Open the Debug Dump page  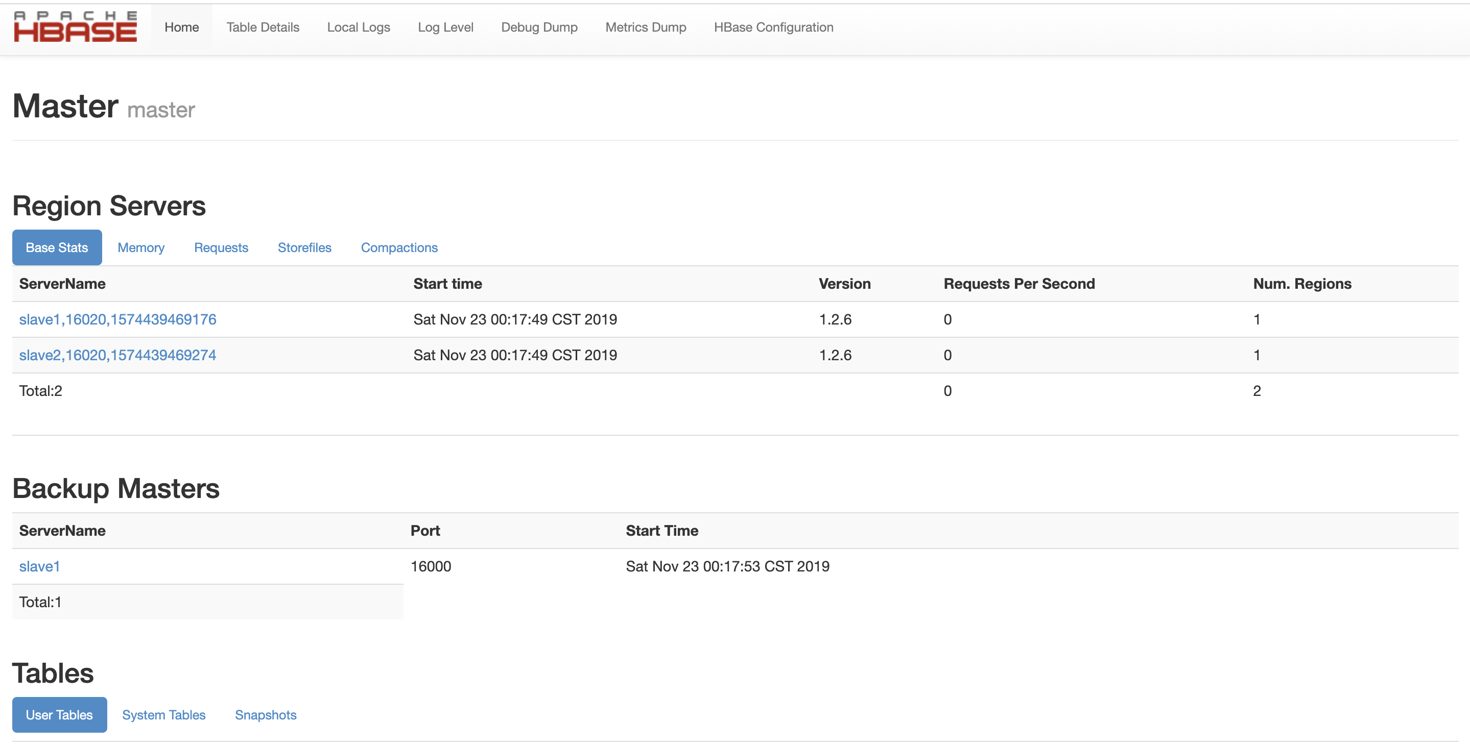pyautogui.click(x=539, y=28)
